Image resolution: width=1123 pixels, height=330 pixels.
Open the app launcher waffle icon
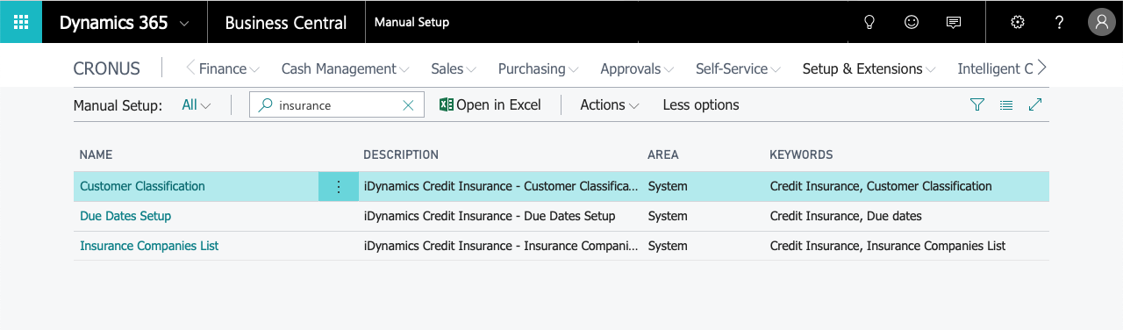click(x=21, y=22)
